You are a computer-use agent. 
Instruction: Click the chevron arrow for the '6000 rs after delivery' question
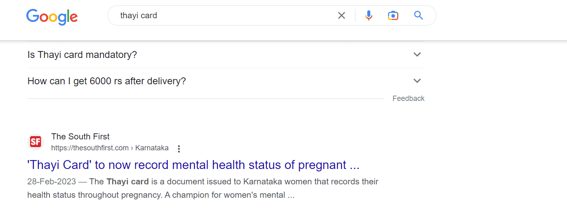pos(417,81)
